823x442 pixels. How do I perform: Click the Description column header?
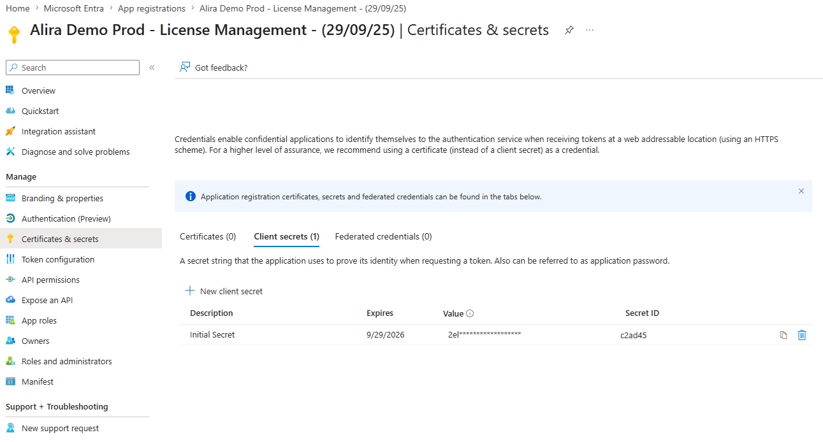pyautogui.click(x=212, y=313)
